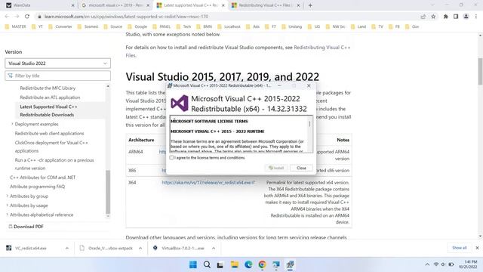Expand Attributes alphabetical reference node
The height and width of the screenshot is (272, 483).
pyautogui.click(x=7, y=215)
